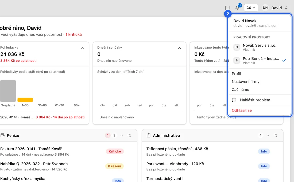Switch to Novák Servis s.r.o. workspace
This screenshot has width=294, height=182.
click(260, 48)
